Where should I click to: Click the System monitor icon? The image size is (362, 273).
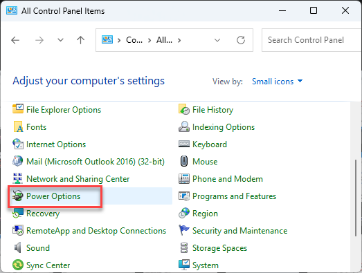184,265
